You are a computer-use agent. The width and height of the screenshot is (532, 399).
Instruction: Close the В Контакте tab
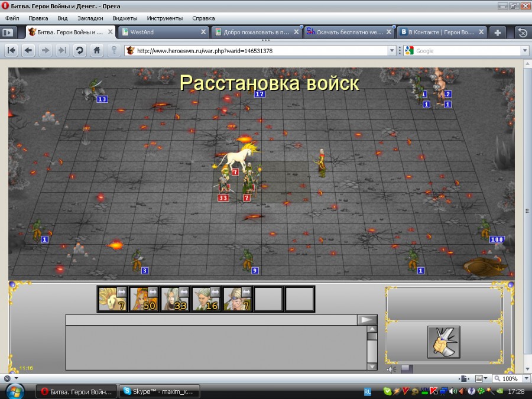pyautogui.click(x=481, y=32)
